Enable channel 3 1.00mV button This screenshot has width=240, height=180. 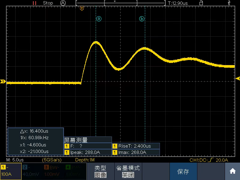coord(54,171)
